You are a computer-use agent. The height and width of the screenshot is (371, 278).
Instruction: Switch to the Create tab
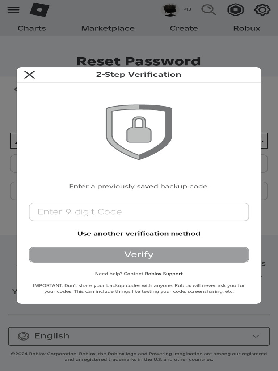click(x=184, y=28)
